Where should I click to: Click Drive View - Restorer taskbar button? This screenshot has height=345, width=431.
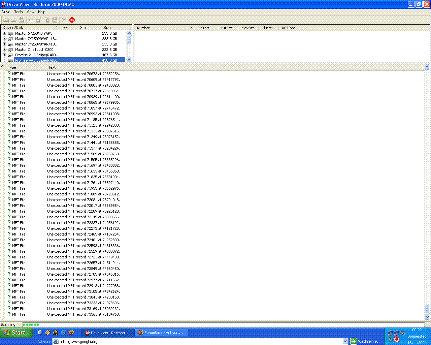(x=107, y=333)
